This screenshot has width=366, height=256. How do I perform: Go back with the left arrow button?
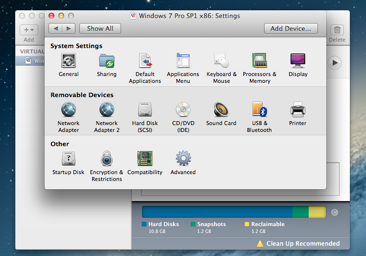pyautogui.click(x=55, y=28)
